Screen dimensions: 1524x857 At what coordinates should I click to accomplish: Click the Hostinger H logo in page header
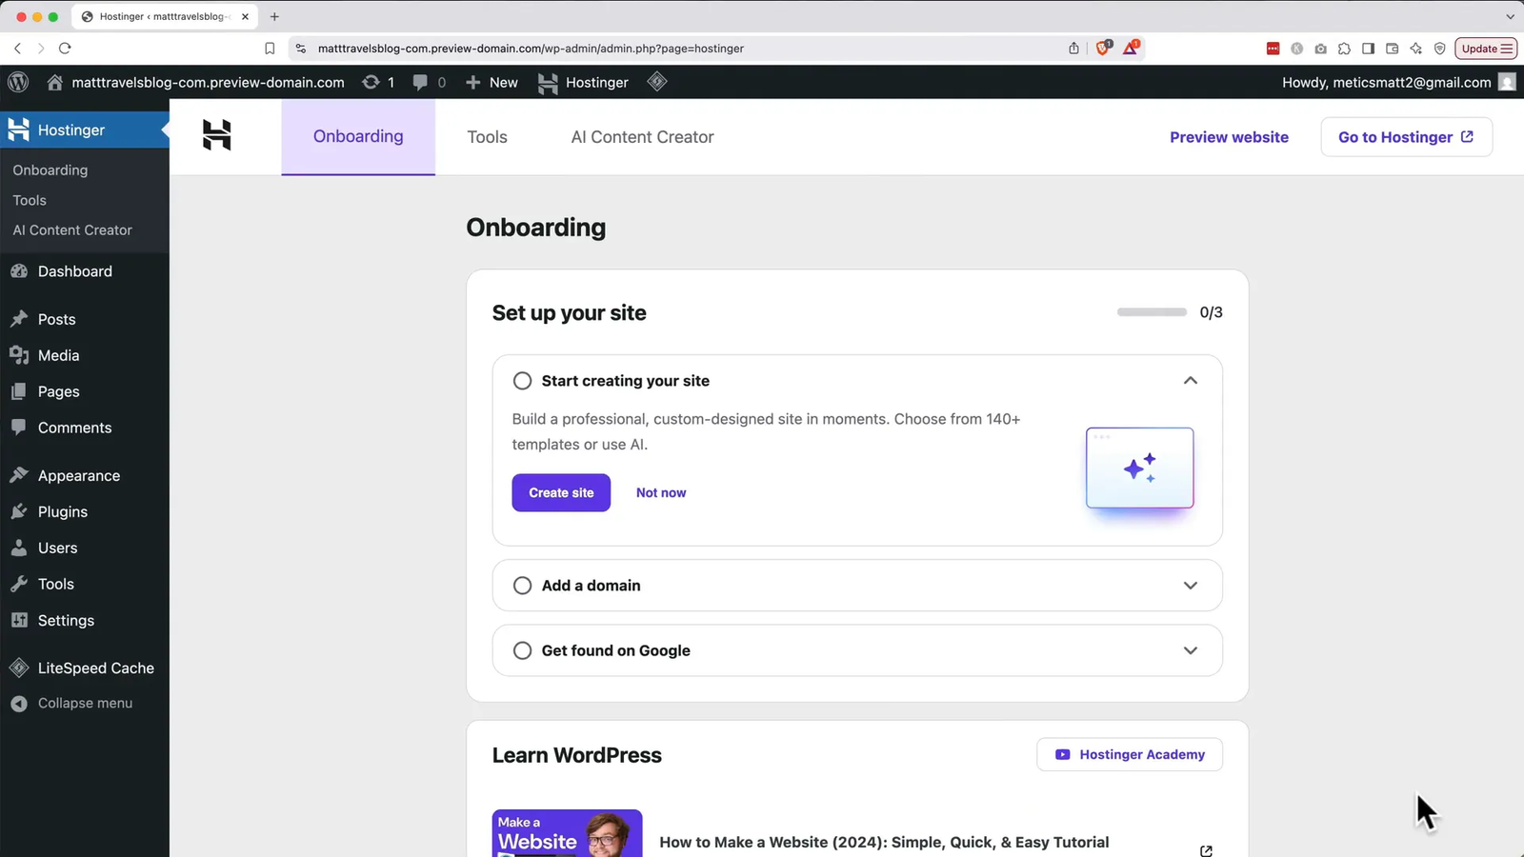pos(217,135)
